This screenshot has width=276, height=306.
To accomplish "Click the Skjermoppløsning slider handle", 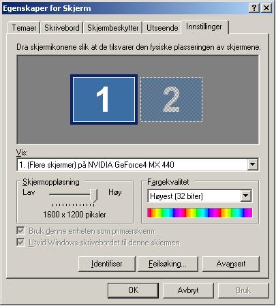I will (x=93, y=195).
